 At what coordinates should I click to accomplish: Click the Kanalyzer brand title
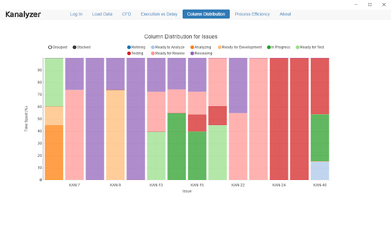(23, 13)
